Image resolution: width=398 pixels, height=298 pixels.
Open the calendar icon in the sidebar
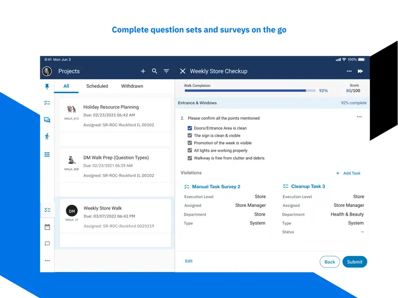coord(47,227)
